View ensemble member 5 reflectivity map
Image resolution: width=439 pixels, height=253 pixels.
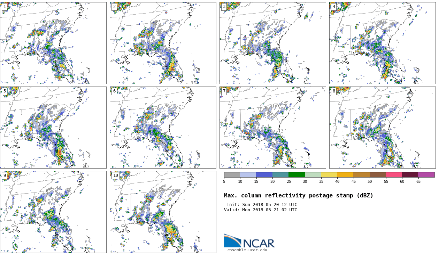click(x=53, y=127)
